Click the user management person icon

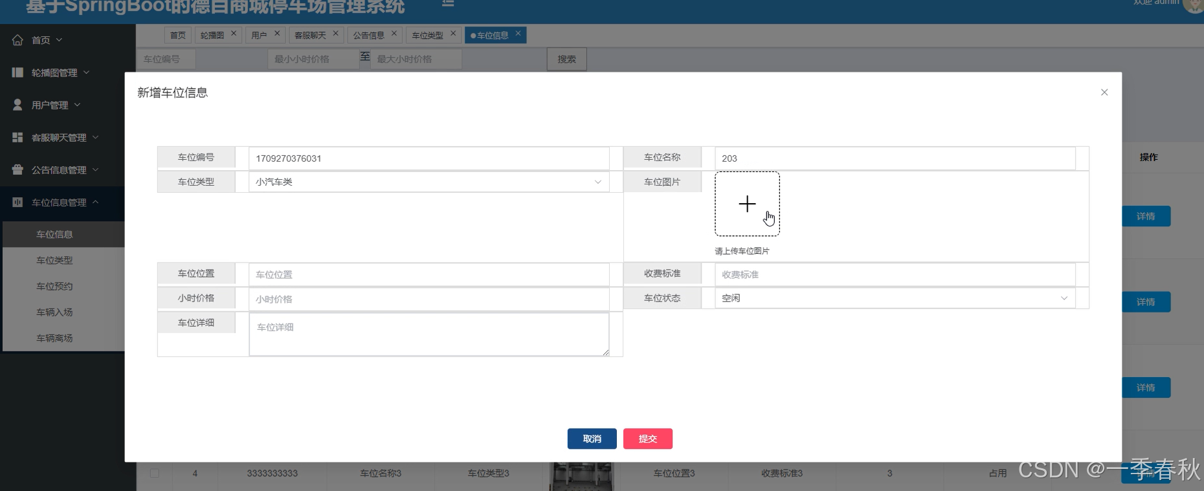pos(17,105)
